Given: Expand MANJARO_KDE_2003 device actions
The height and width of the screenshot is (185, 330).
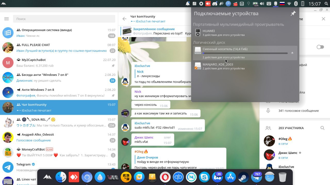Looking at the screenshot, I should point(245,66).
